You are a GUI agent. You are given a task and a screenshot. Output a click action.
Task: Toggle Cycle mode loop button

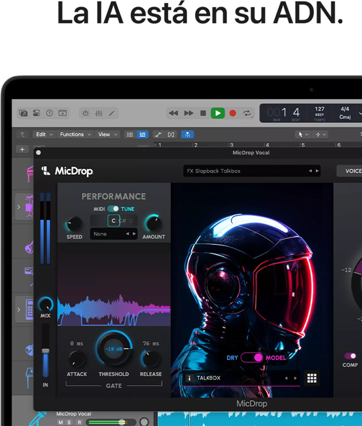pyautogui.click(x=247, y=113)
